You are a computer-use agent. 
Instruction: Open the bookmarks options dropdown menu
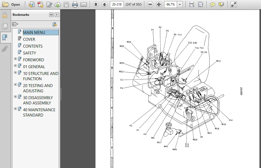[15, 24]
